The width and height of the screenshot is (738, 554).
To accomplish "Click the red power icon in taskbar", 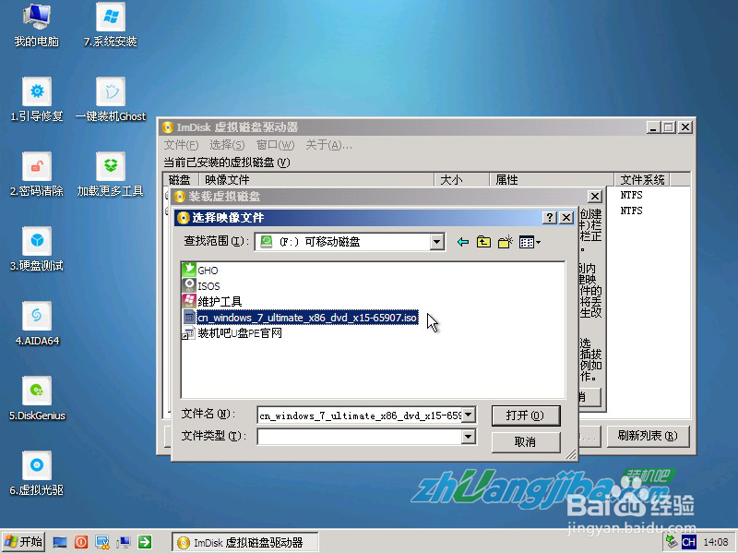I will 81,542.
